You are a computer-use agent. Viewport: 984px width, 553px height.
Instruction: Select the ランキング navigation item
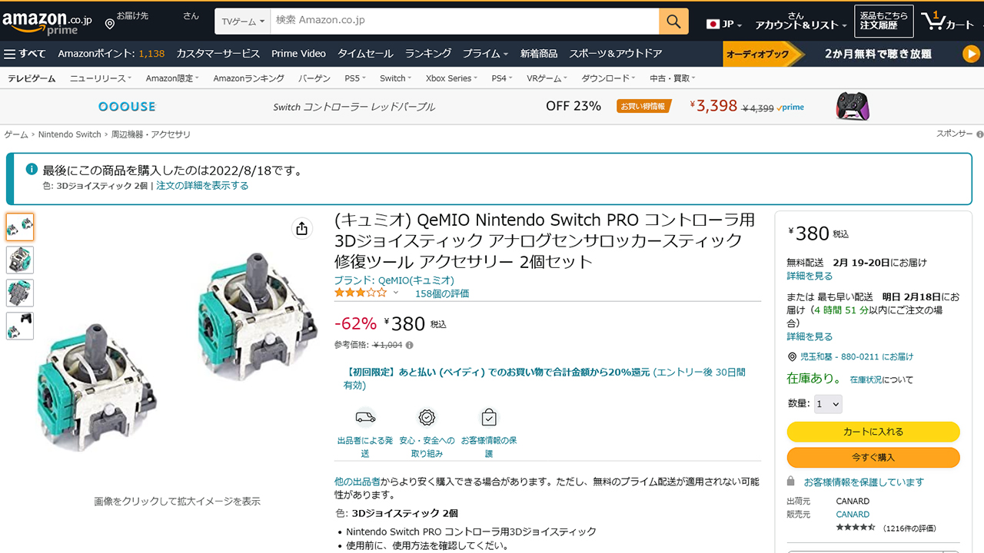click(x=428, y=54)
